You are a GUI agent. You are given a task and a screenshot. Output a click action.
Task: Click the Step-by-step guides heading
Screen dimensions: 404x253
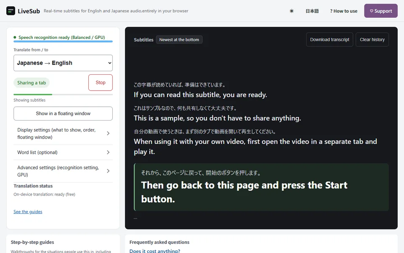32,242
